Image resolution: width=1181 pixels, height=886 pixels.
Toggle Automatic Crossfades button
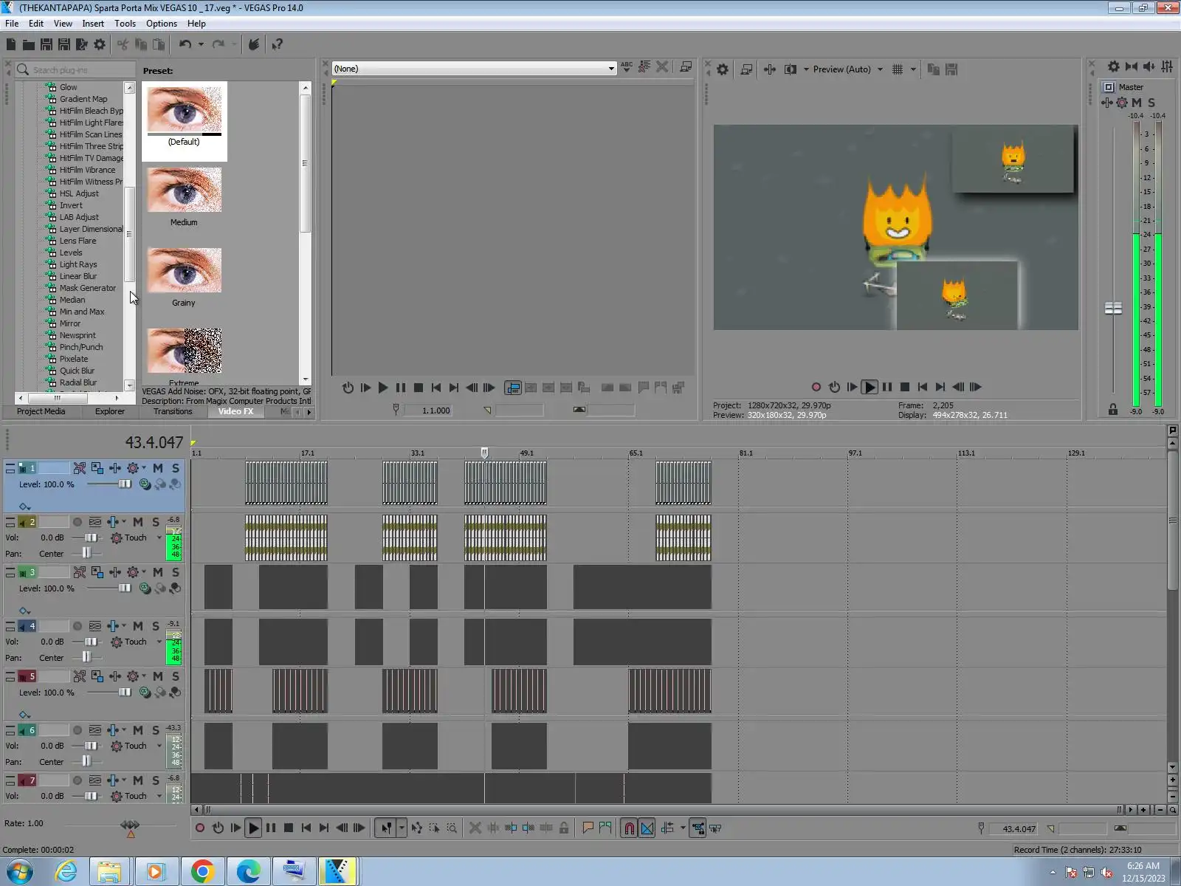[647, 828]
